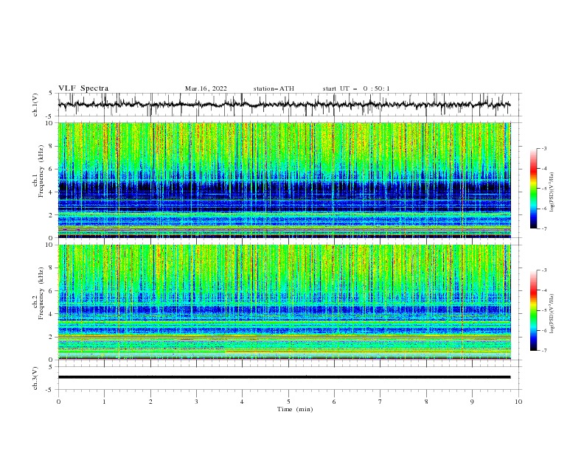
Task: Select the "ch.2 Frequency (kHz)" axis label
Action: pyautogui.click(x=38, y=293)
